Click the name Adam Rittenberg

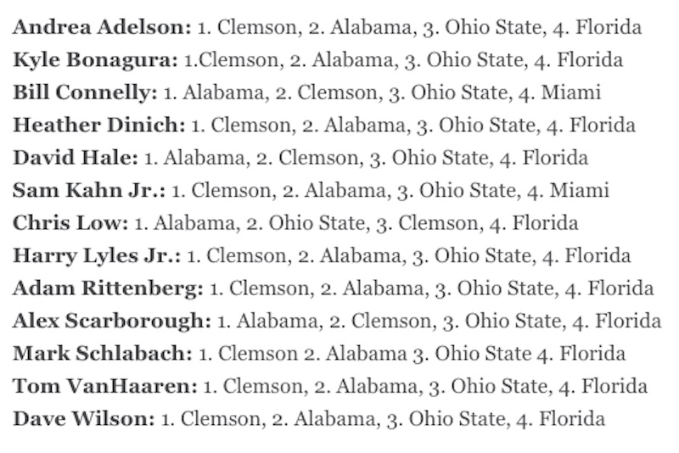click(108, 288)
